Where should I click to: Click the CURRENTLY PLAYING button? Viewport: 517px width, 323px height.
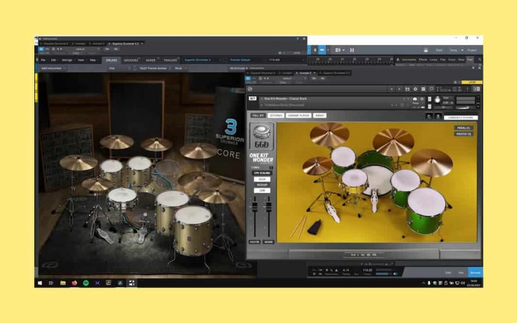(461, 118)
